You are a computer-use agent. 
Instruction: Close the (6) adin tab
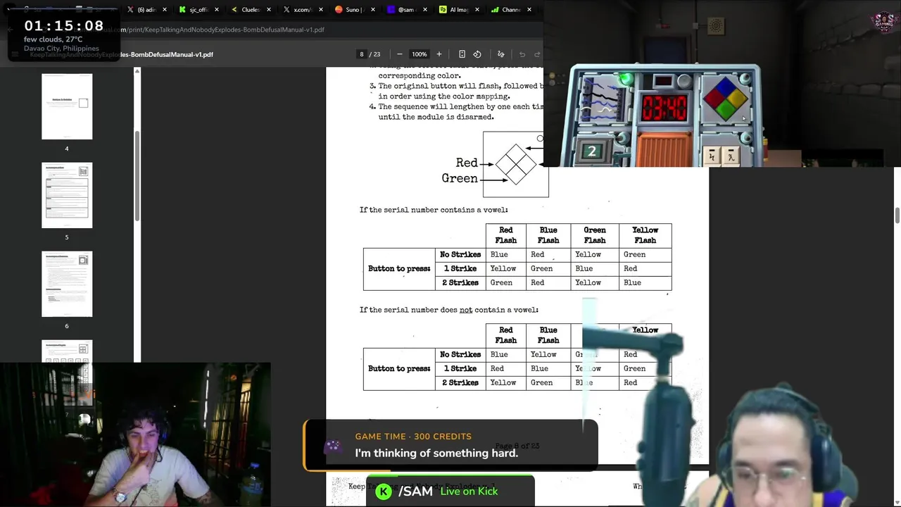[x=165, y=10]
